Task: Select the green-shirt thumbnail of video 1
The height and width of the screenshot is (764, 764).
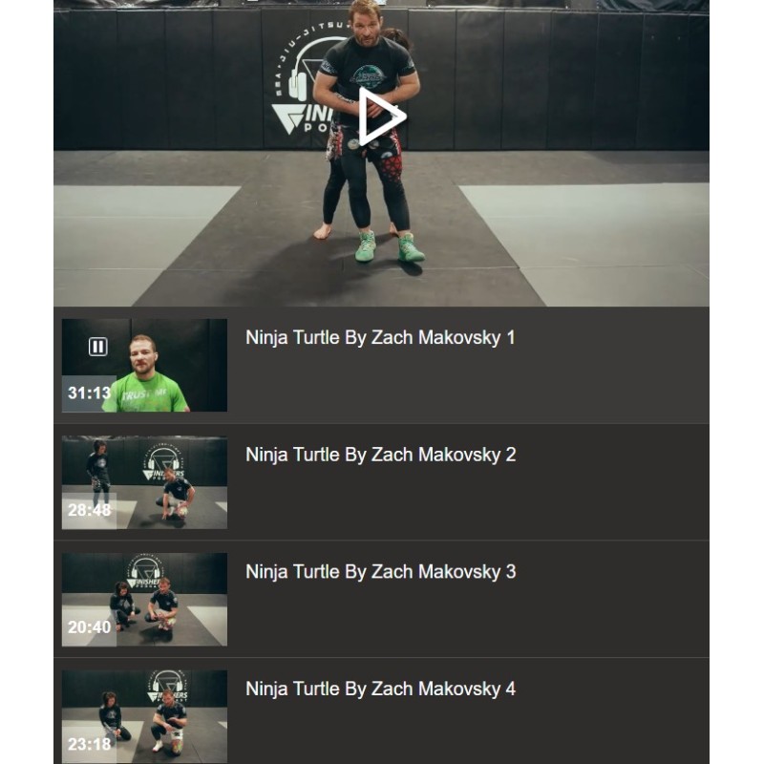Action: tap(144, 366)
